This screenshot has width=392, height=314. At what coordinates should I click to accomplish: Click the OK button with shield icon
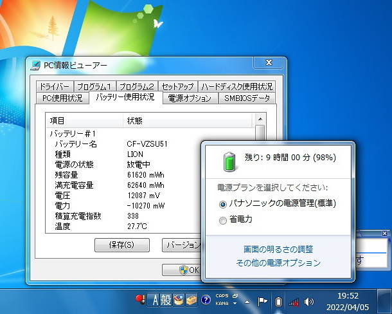pyautogui.click(x=182, y=270)
